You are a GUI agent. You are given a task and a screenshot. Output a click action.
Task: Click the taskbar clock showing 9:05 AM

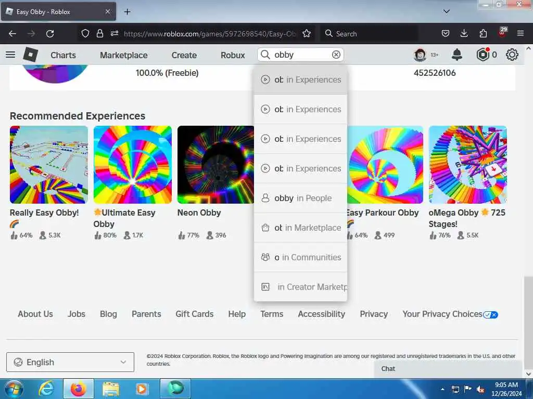click(506, 389)
